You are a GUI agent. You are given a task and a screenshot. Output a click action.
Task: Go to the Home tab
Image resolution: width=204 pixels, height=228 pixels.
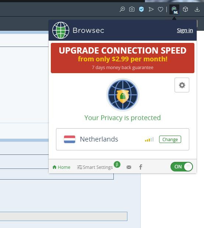coord(61,167)
